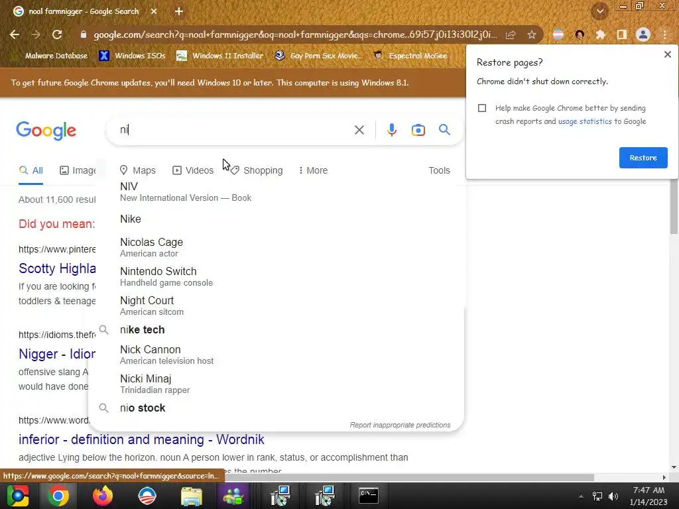The width and height of the screenshot is (679, 509).
Task: Choose the Nick Cannon suggestion
Action: [x=277, y=355]
